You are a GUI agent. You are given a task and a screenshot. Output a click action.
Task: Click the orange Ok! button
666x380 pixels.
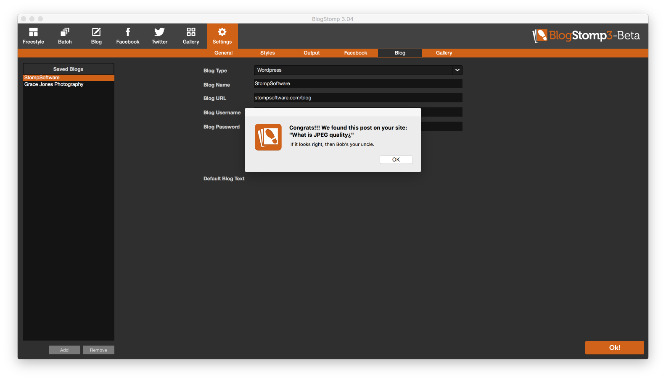coord(614,348)
